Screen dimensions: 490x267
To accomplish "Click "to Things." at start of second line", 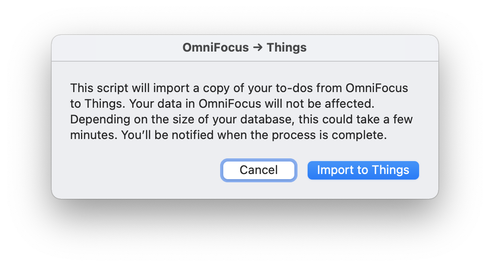I will (x=98, y=104).
